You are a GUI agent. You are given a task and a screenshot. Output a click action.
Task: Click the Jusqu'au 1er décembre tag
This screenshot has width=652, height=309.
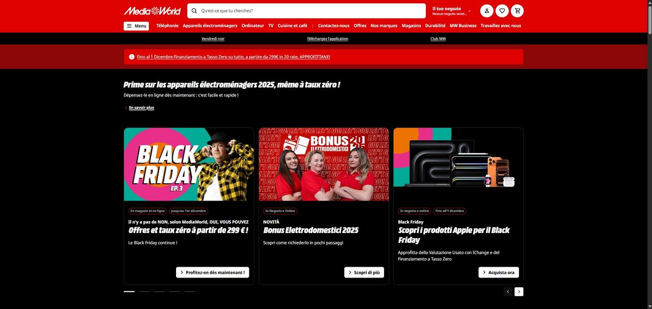[x=189, y=211]
